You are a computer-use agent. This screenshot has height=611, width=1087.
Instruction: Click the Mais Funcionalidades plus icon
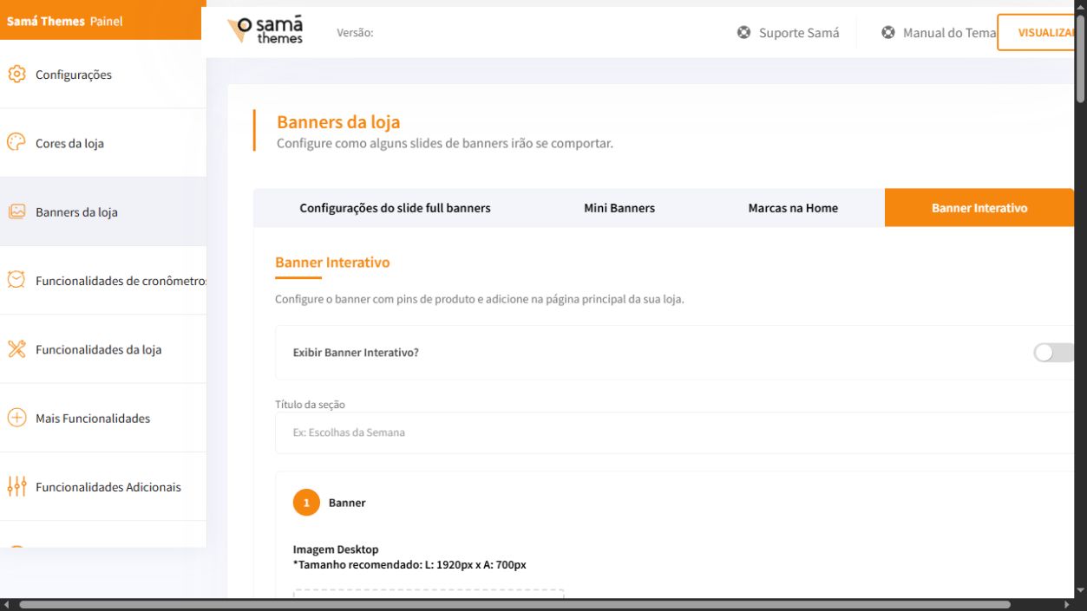point(16,418)
